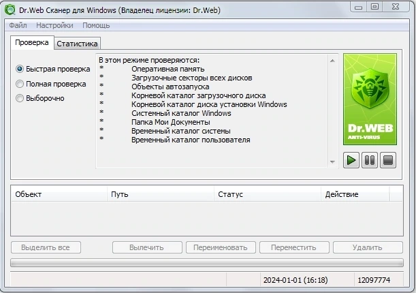The image size is (416, 293).
Task: Open the Настройки menu
Action: coord(54,25)
